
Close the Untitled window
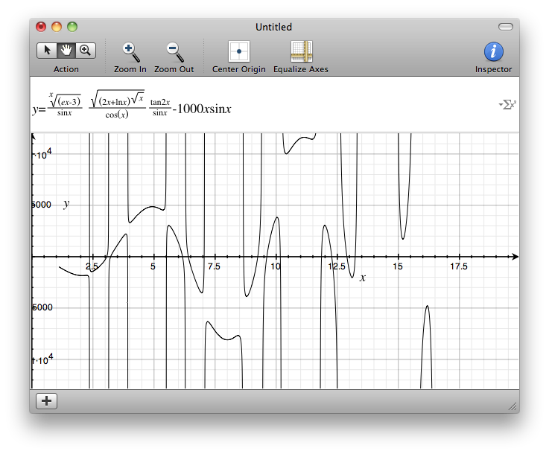pyautogui.click(x=41, y=27)
